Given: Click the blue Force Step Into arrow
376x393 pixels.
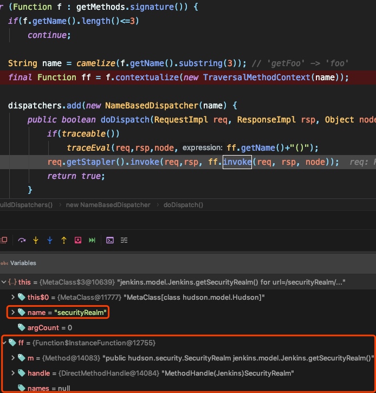Looking at the screenshot, I should click(50, 240).
